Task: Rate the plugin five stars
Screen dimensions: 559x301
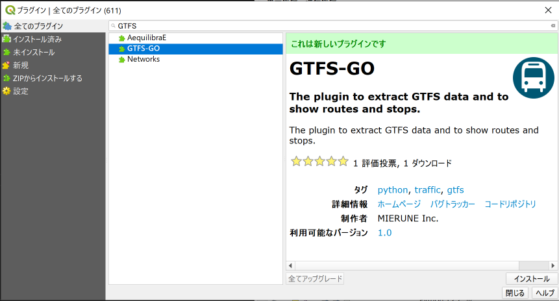Action: (x=343, y=162)
